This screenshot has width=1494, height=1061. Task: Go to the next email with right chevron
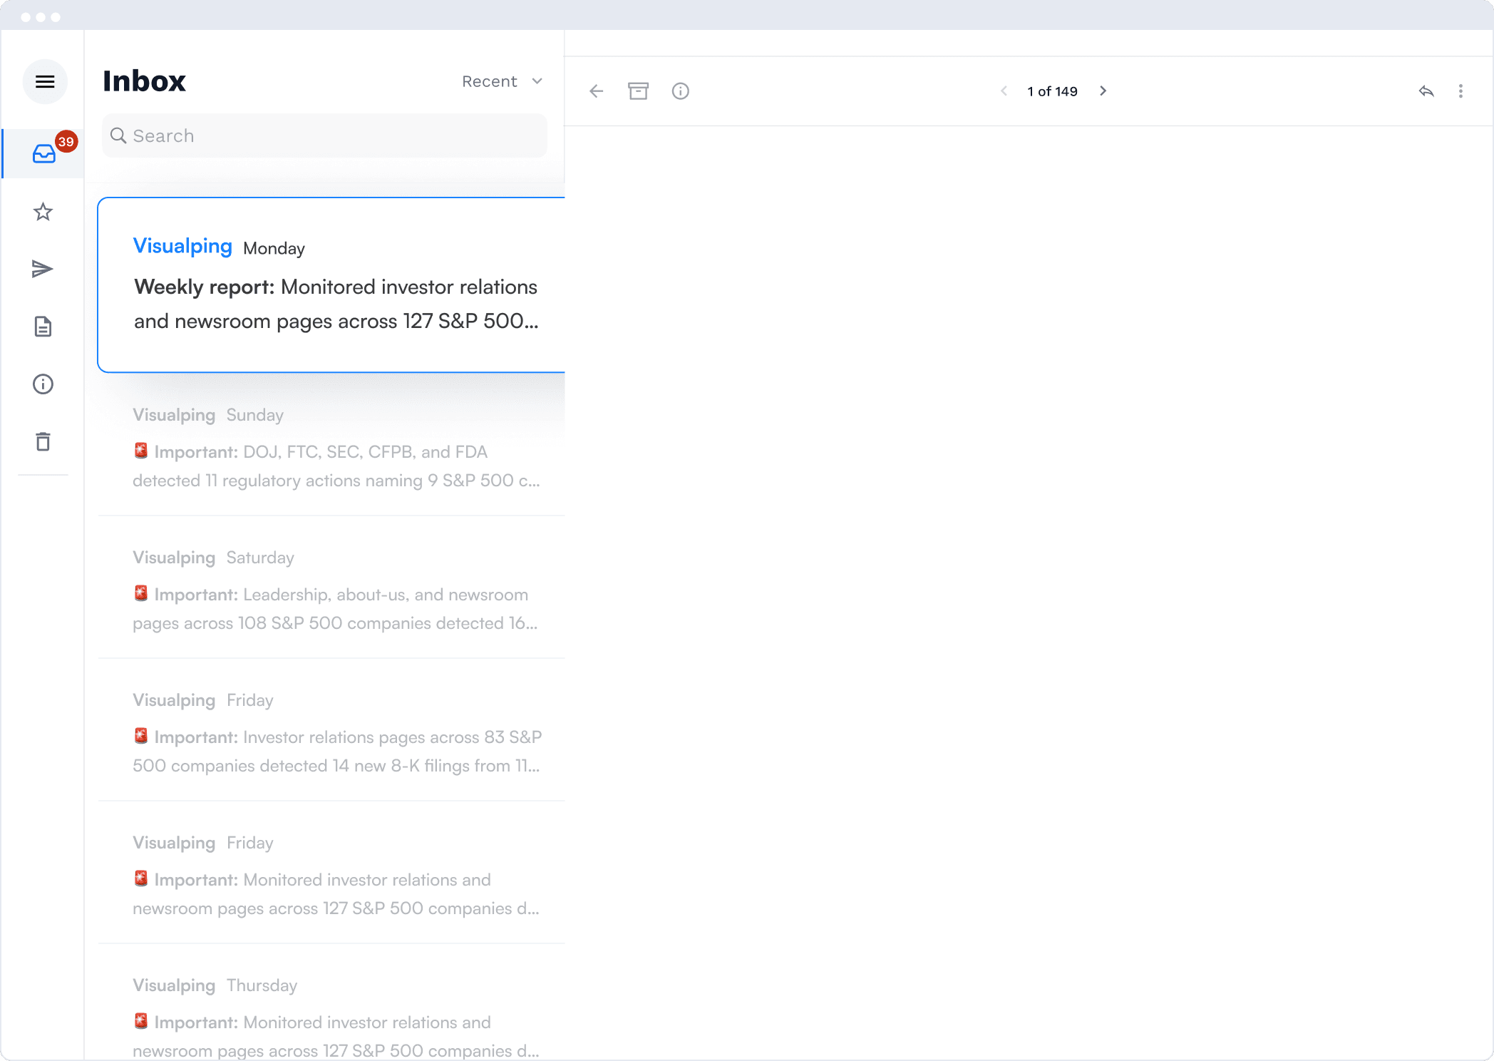(x=1103, y=91)
